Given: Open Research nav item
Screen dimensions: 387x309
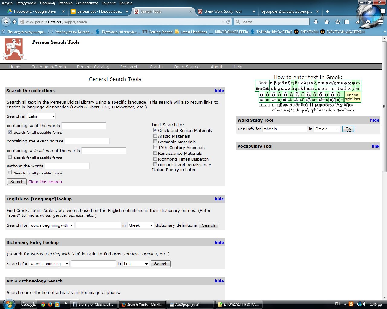Looking at the screenshot, I should click(x=129, y=67).
